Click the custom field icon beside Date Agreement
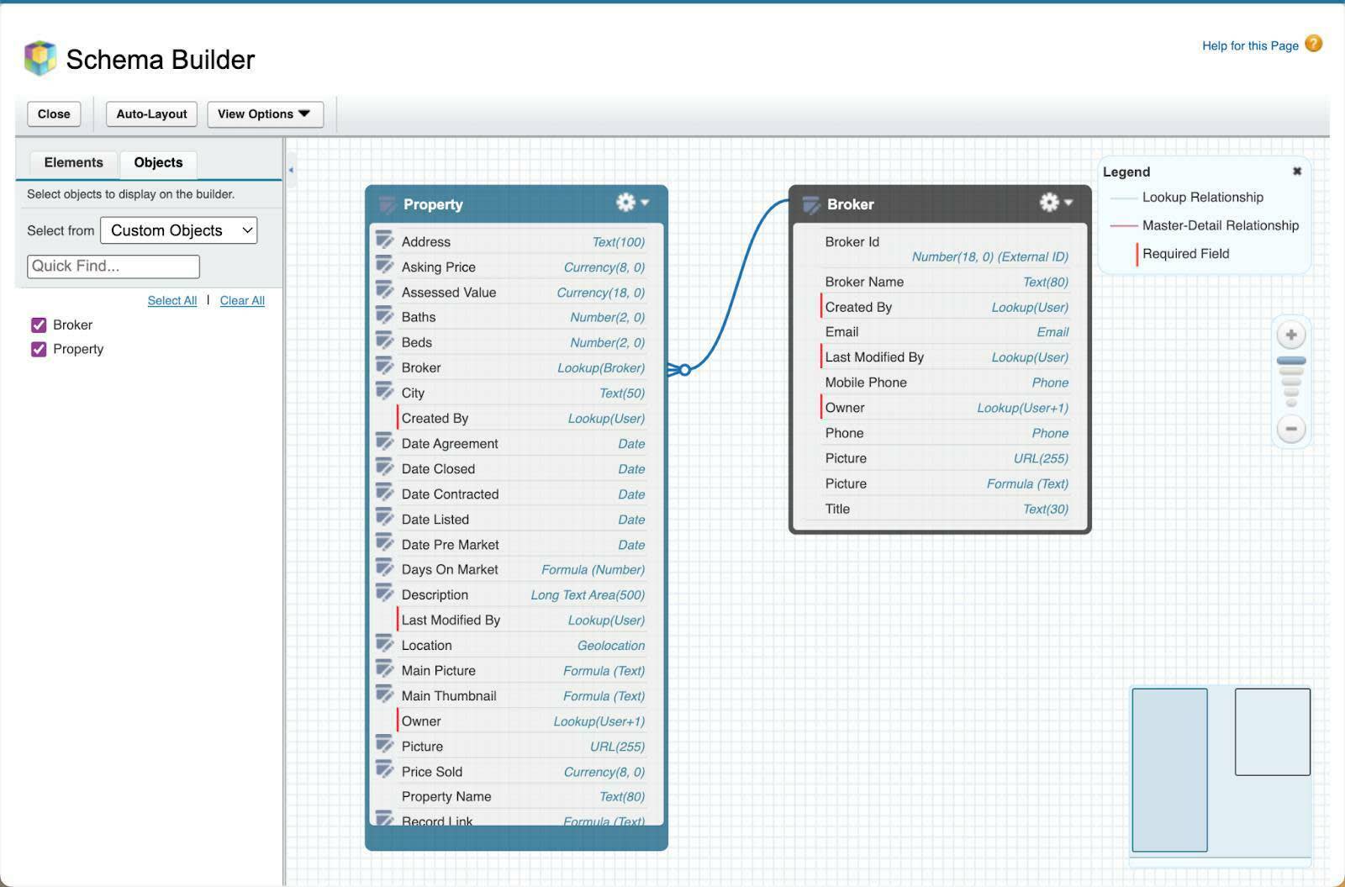Image resolution: width=1345 pixels, height=887 pixels. (x=385, y=442)
